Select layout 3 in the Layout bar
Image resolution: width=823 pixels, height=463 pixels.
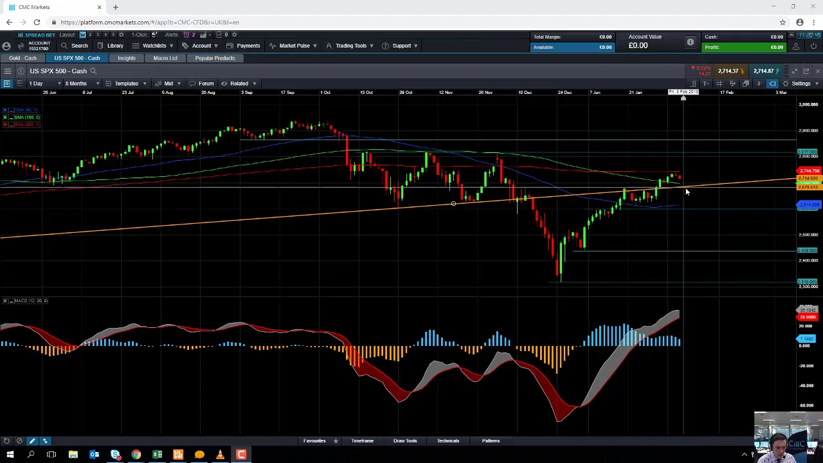point(98,35)
